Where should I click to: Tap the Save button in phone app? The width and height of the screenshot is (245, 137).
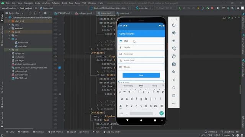(141, 75)
